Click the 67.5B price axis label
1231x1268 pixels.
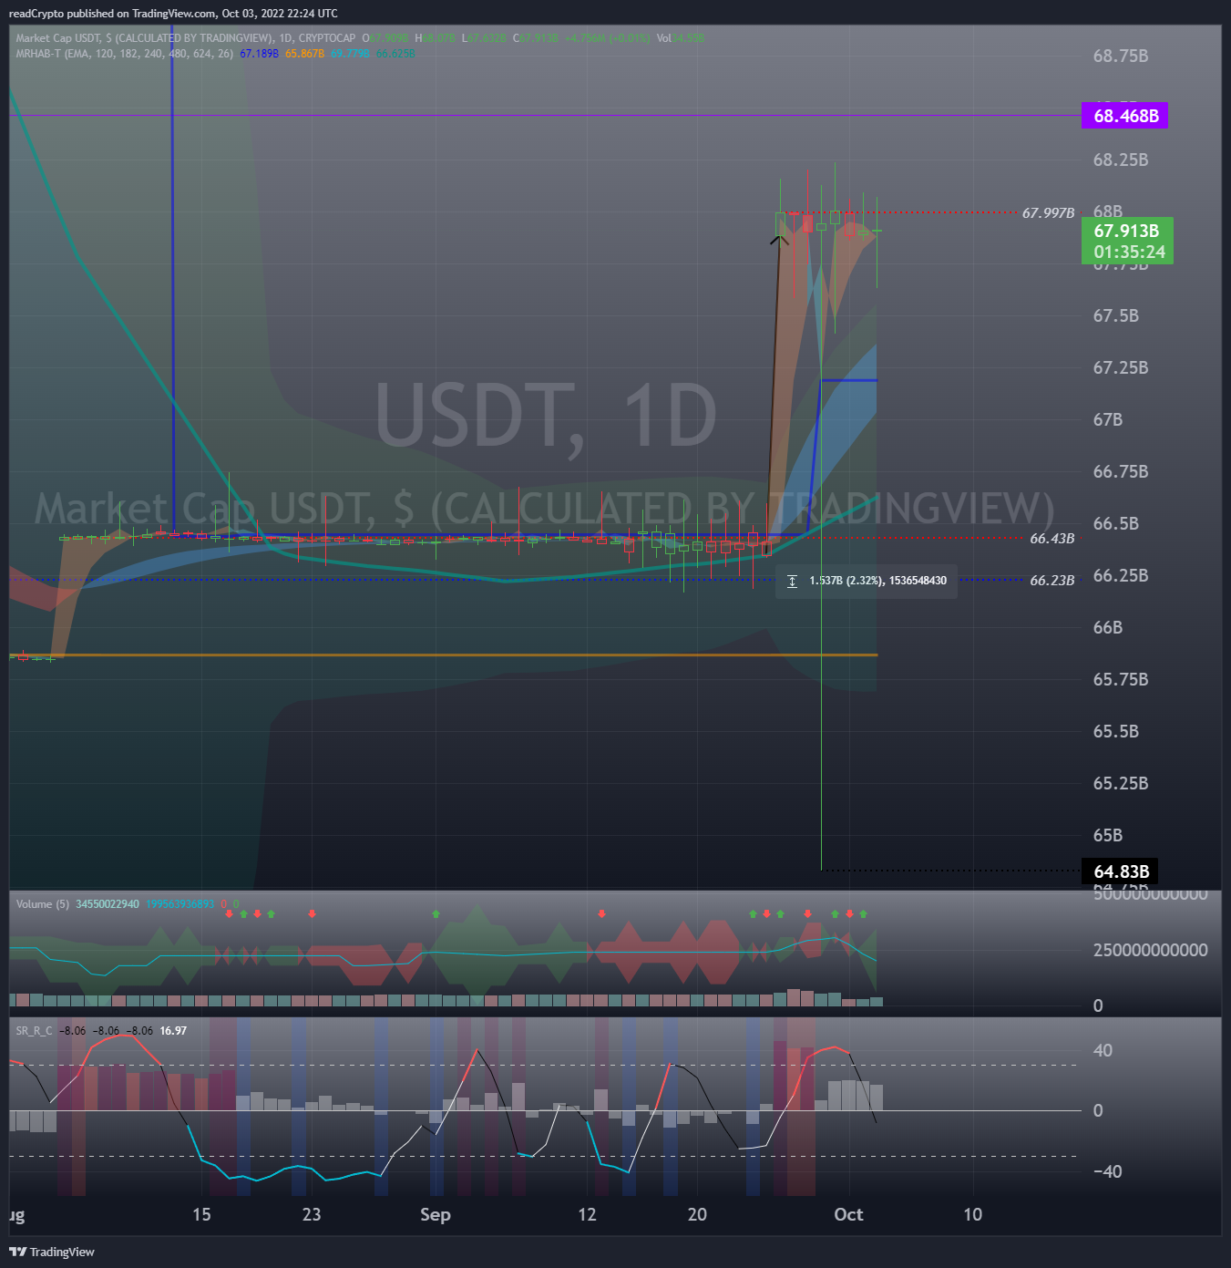(x=1115, y=316)
